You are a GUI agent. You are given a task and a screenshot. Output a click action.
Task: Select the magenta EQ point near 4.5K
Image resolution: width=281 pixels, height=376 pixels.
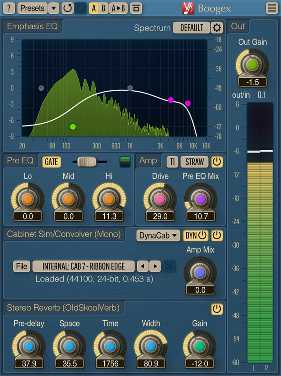click(x=171, y=100)
